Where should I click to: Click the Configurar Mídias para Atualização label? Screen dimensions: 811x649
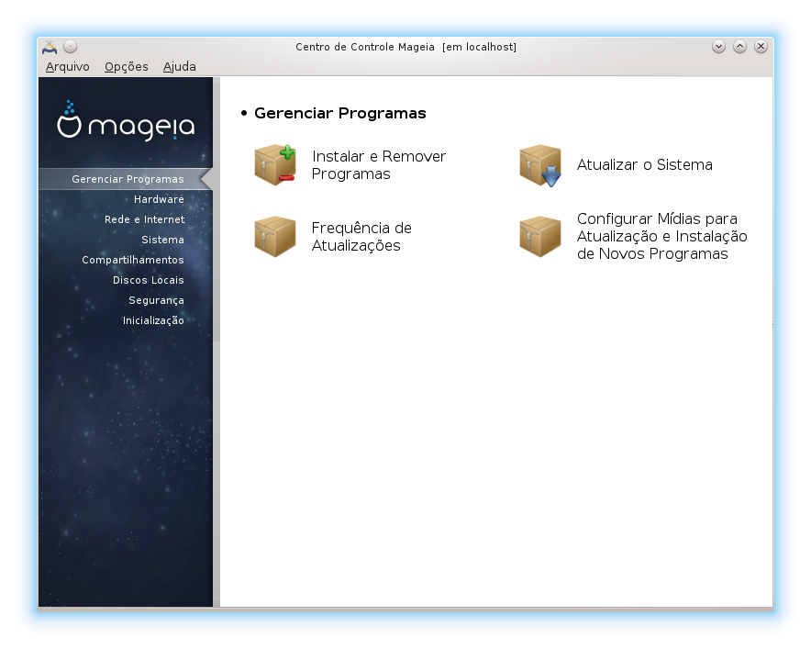662,237
